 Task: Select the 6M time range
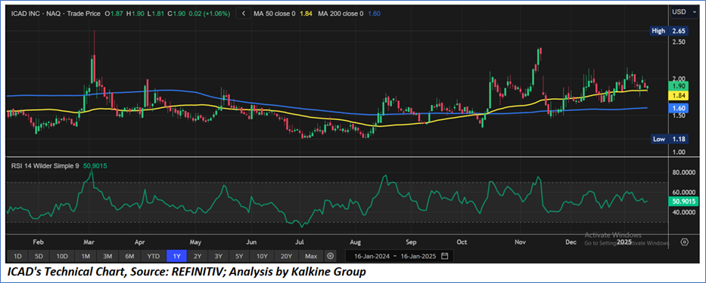pyautogui.click(x=130, y=256)
